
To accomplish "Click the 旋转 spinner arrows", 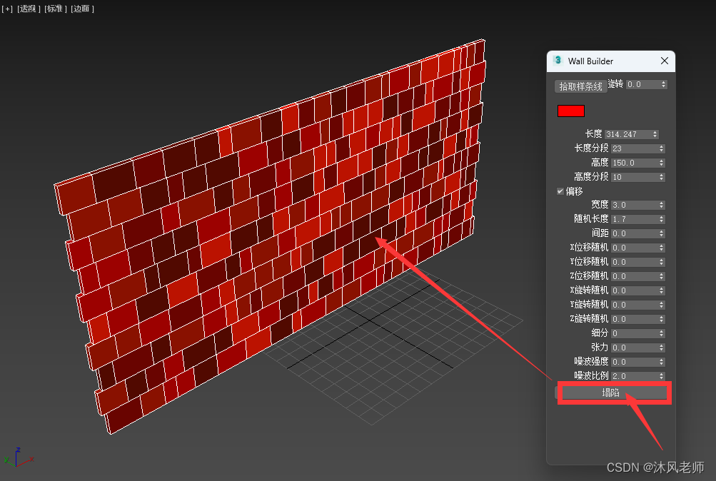I will [664, 84].
